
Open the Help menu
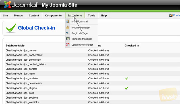click(x=104, y=16)
